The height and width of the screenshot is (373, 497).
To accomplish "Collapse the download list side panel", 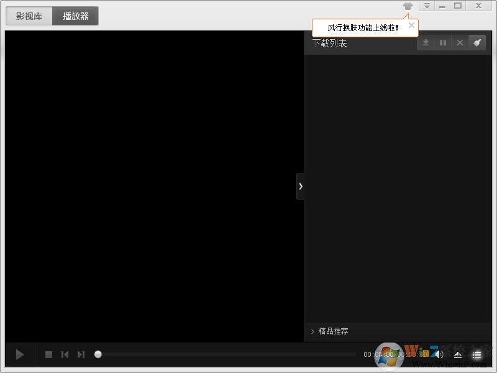I will tap(300, 186).
